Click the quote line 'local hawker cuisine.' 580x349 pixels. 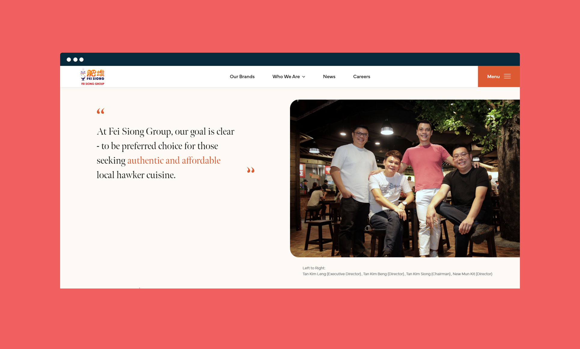coord(136,175)
